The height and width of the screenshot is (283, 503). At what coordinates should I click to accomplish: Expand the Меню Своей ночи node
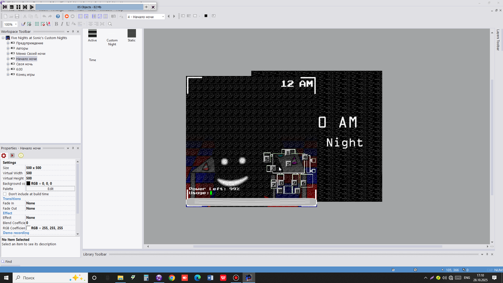(8, 54)
